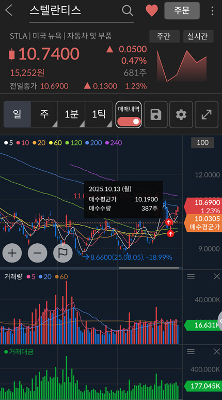Click the 전일종가 10.6900 value
The width and height of the screenshot is (222, 400).
coord(55,86)
